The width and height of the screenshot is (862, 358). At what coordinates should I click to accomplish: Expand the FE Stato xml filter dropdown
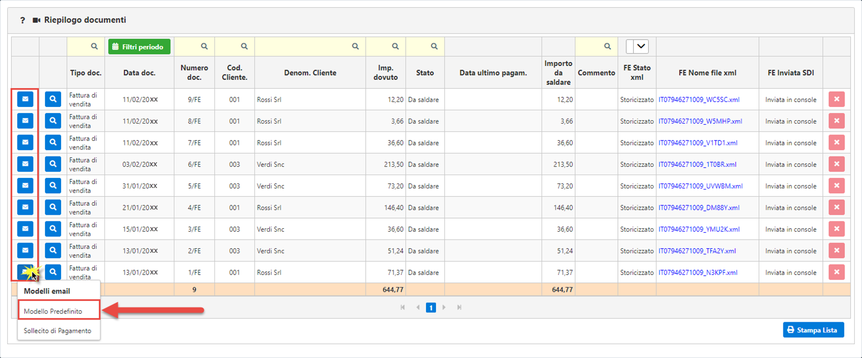(x=641, y=47)
